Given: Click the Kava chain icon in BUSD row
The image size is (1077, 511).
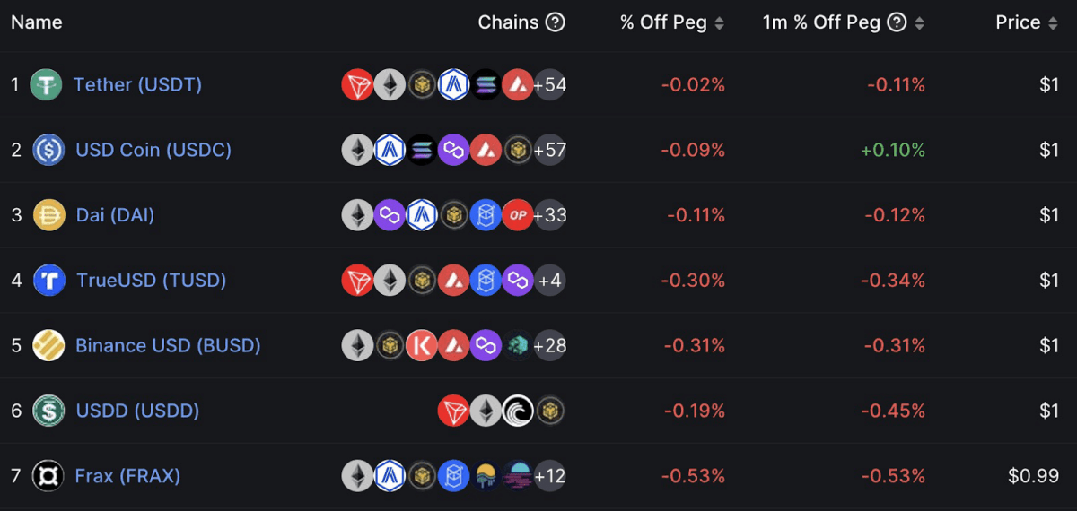Looking at the screenshot, I should (421, 345).
